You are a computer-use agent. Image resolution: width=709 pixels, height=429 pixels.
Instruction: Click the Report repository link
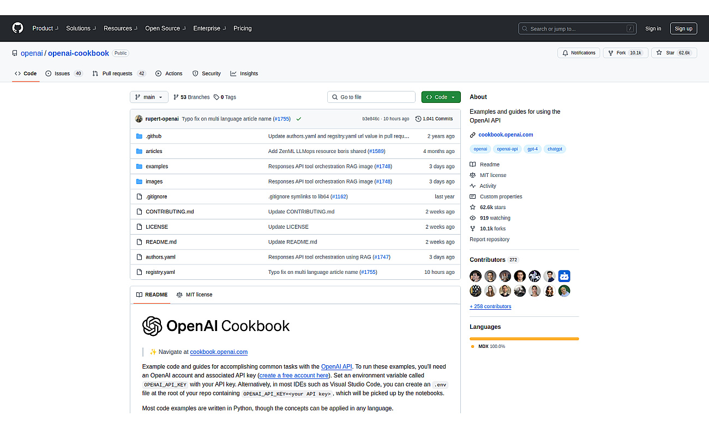(489, 240)
